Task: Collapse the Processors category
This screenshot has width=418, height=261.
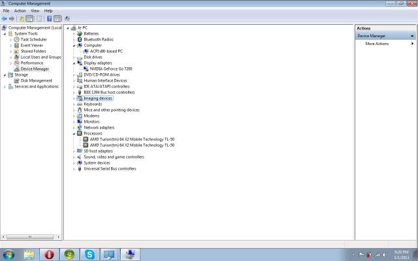Action: tap(74, 133)
